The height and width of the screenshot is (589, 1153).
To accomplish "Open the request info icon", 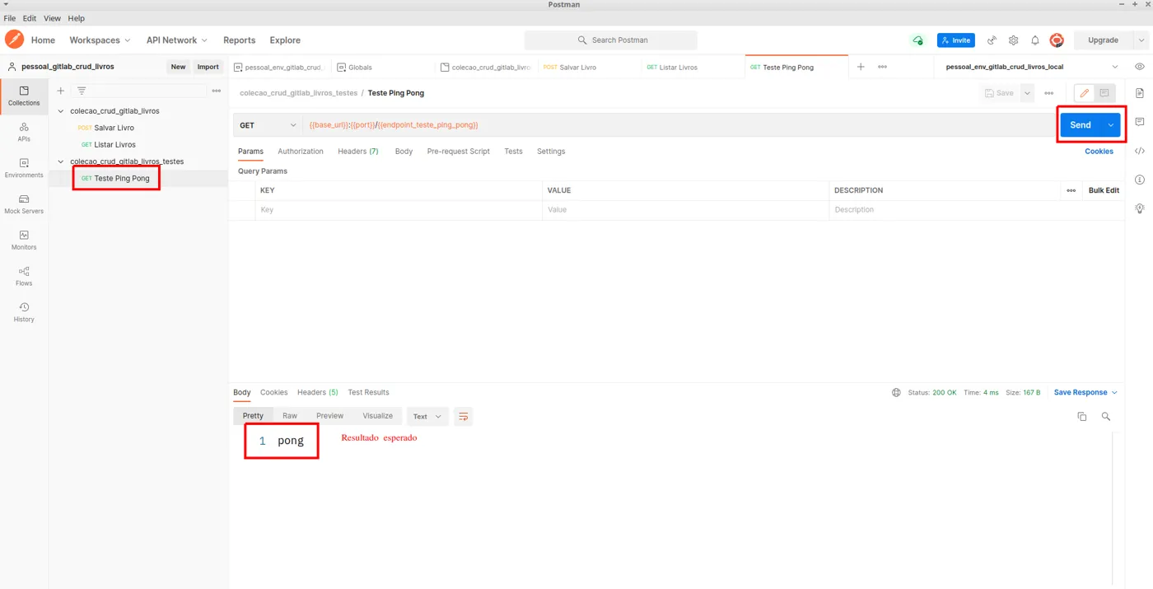I will (1140, 180).
